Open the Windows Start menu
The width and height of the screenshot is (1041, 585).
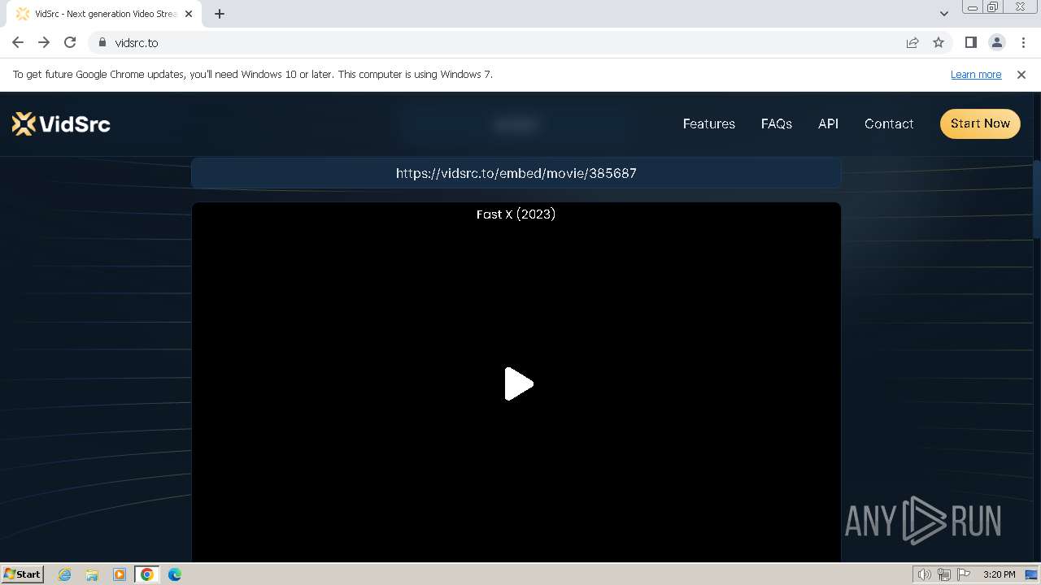tap(22, 574)
